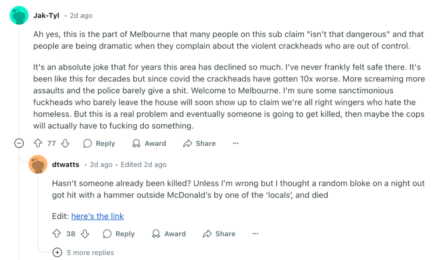This screenshot has width=442, height=260.
Task: Open three-dot menu on dtwatts's reply
Action: pos(255,234)
